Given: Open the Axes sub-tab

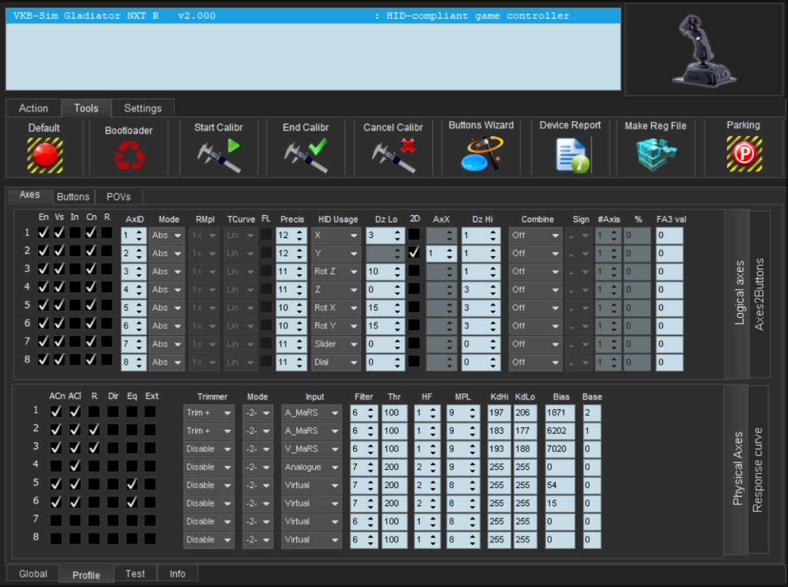Looking at the screenshot, I should click(29, 195).
